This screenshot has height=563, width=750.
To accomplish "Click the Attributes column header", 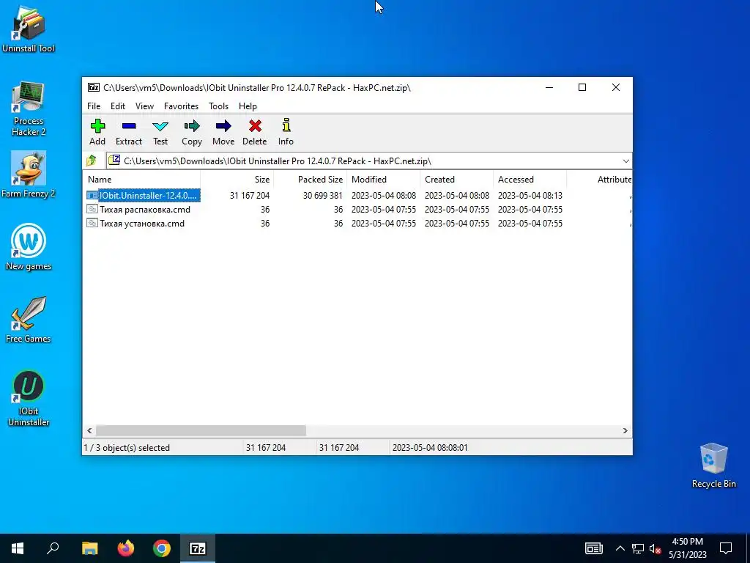I will [x=599, y=180].
